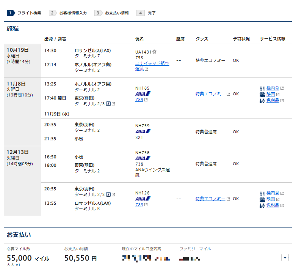The image size is (304, 267).
Task: Click the star icon beside UA1431
Action: pos(155,52)
